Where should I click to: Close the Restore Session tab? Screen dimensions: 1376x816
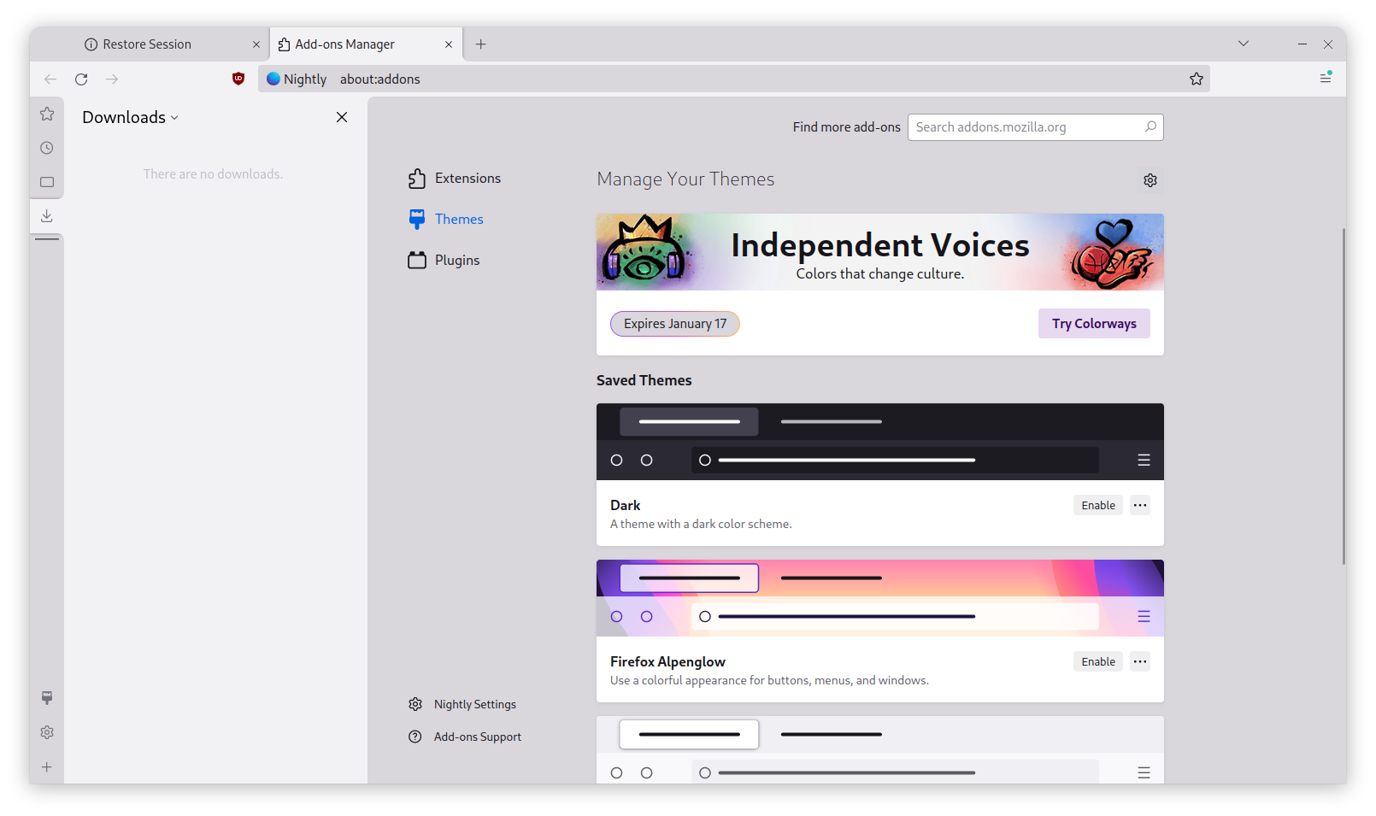(256, 44)
